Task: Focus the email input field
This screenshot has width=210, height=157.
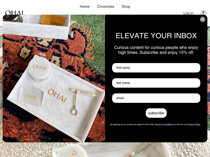Action: click(x=156, y=98)
